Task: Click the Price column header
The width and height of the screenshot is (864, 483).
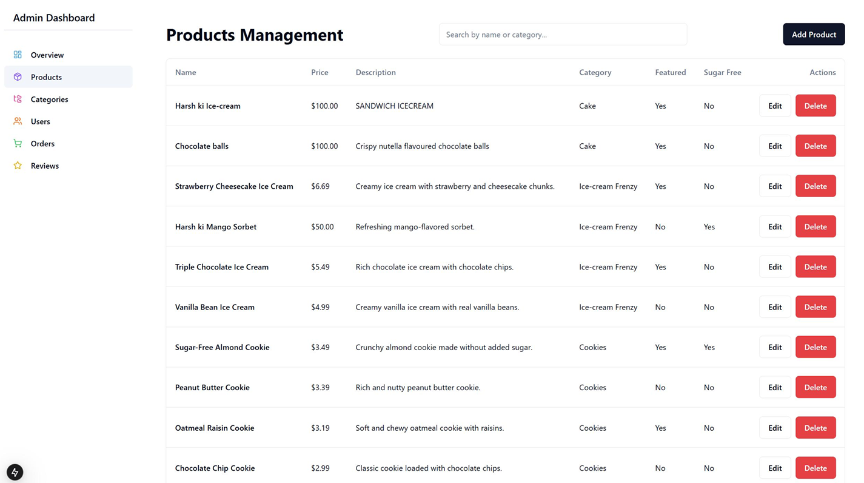Action: pos(320,72)
